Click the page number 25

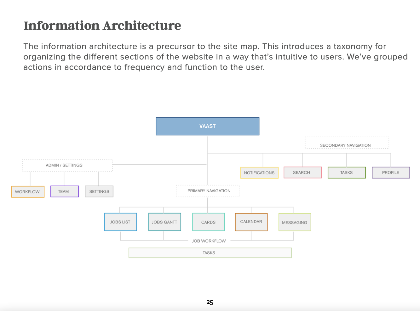(x=210, y=302)
